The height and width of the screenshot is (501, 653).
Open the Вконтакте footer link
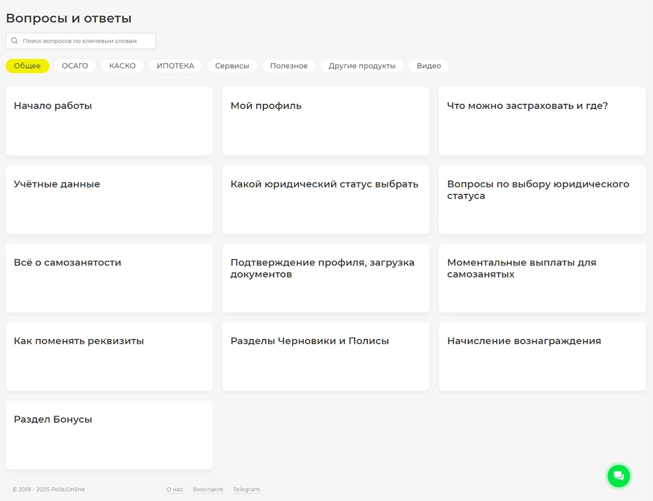[x=208, y=490]
